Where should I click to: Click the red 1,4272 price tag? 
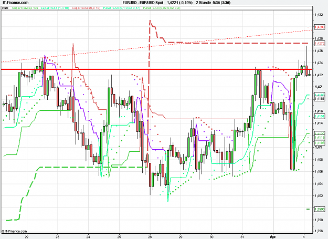[x=320, y=43]
